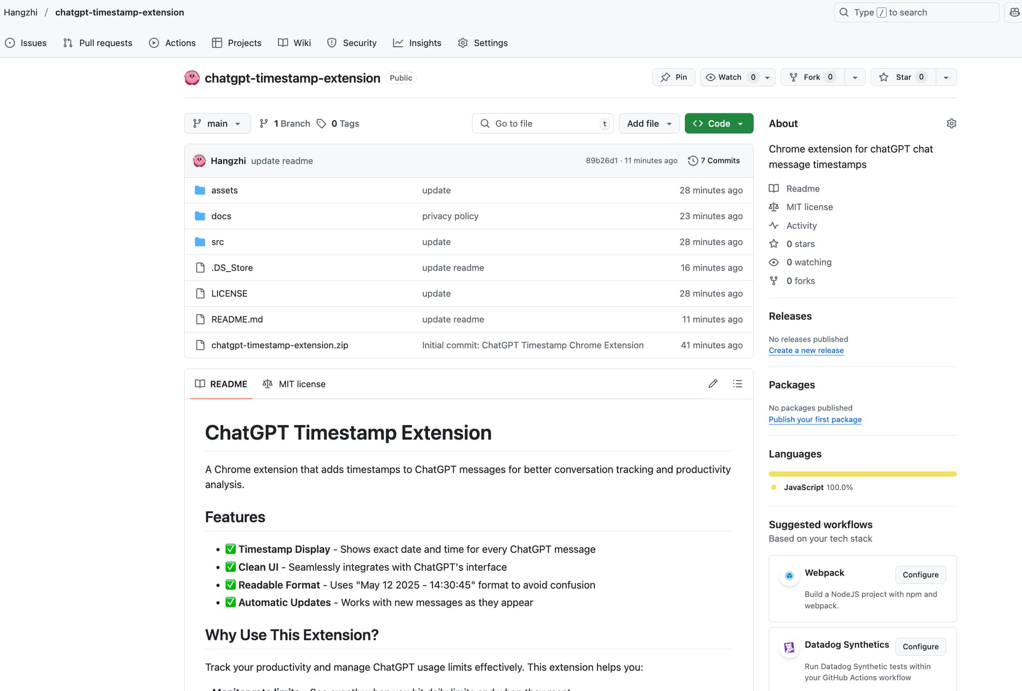This screenshot has height=691, width=1022.
Task: Click the top Type / to search field
Action: 916,12
